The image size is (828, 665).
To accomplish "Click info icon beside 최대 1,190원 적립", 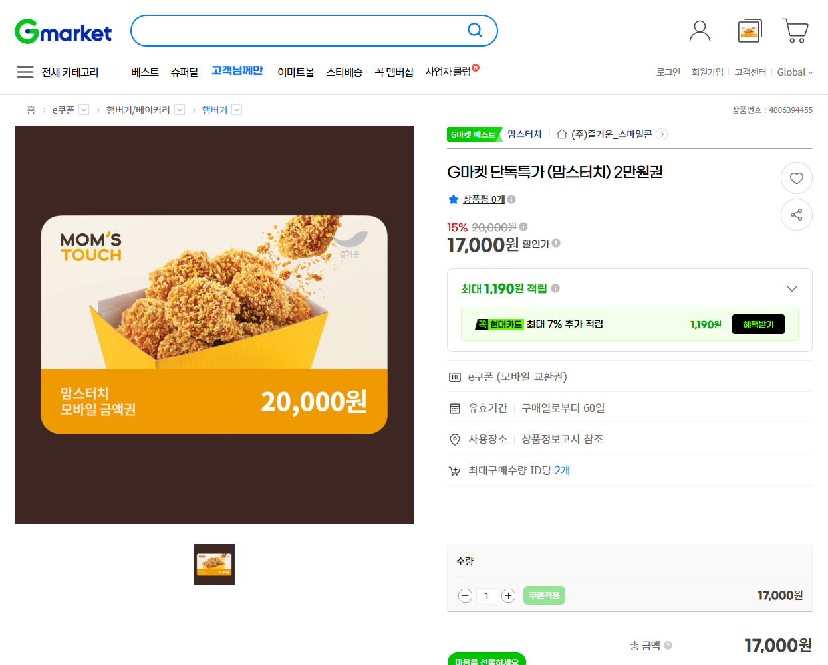I will (555, 288).
